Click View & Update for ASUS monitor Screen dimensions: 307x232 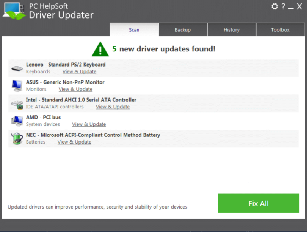click(x=75, y=89)
